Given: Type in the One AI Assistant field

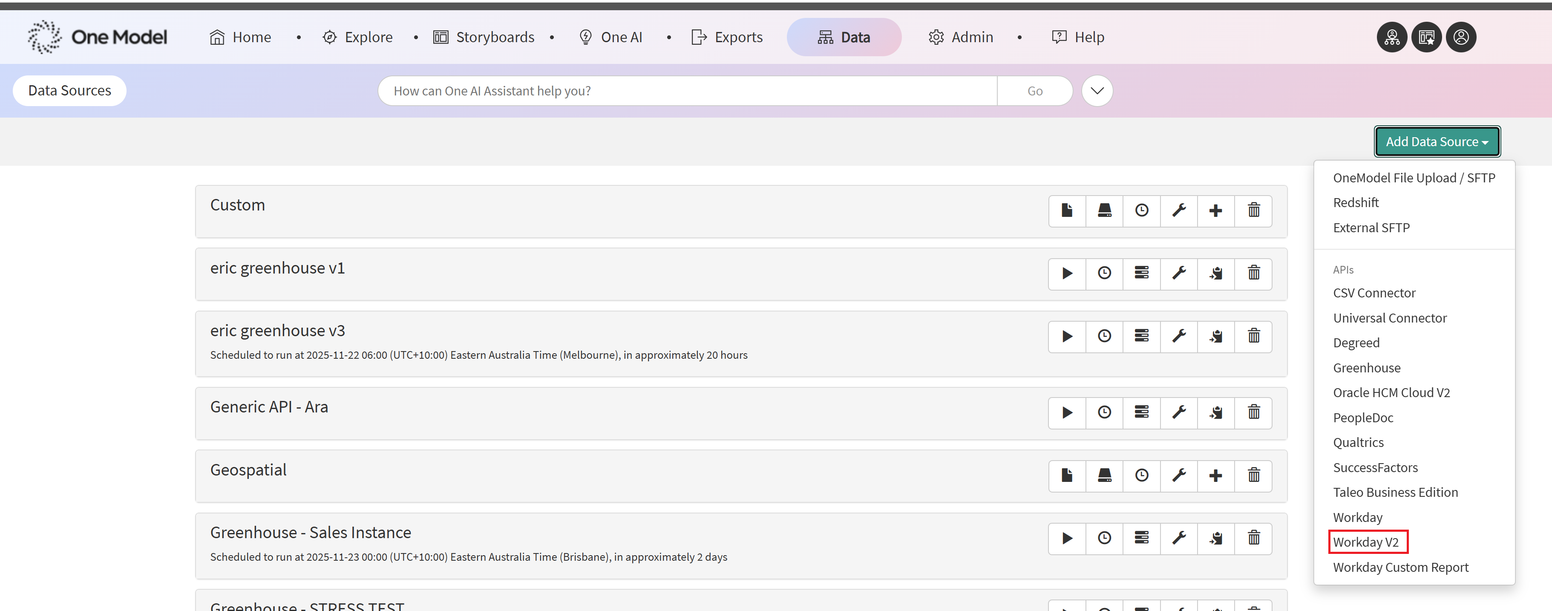Looking at the screenshot, I should pyautogui.click(x=687, y=91).
